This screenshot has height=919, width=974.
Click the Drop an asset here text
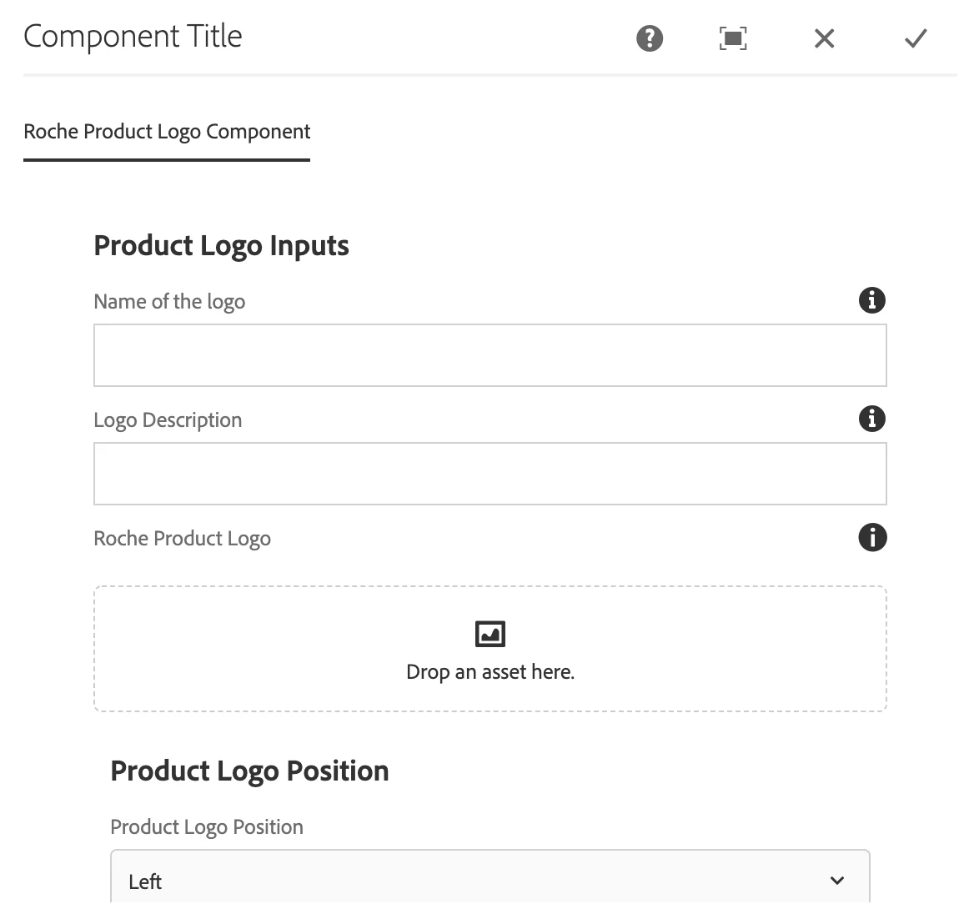click(x=490, y=672)
